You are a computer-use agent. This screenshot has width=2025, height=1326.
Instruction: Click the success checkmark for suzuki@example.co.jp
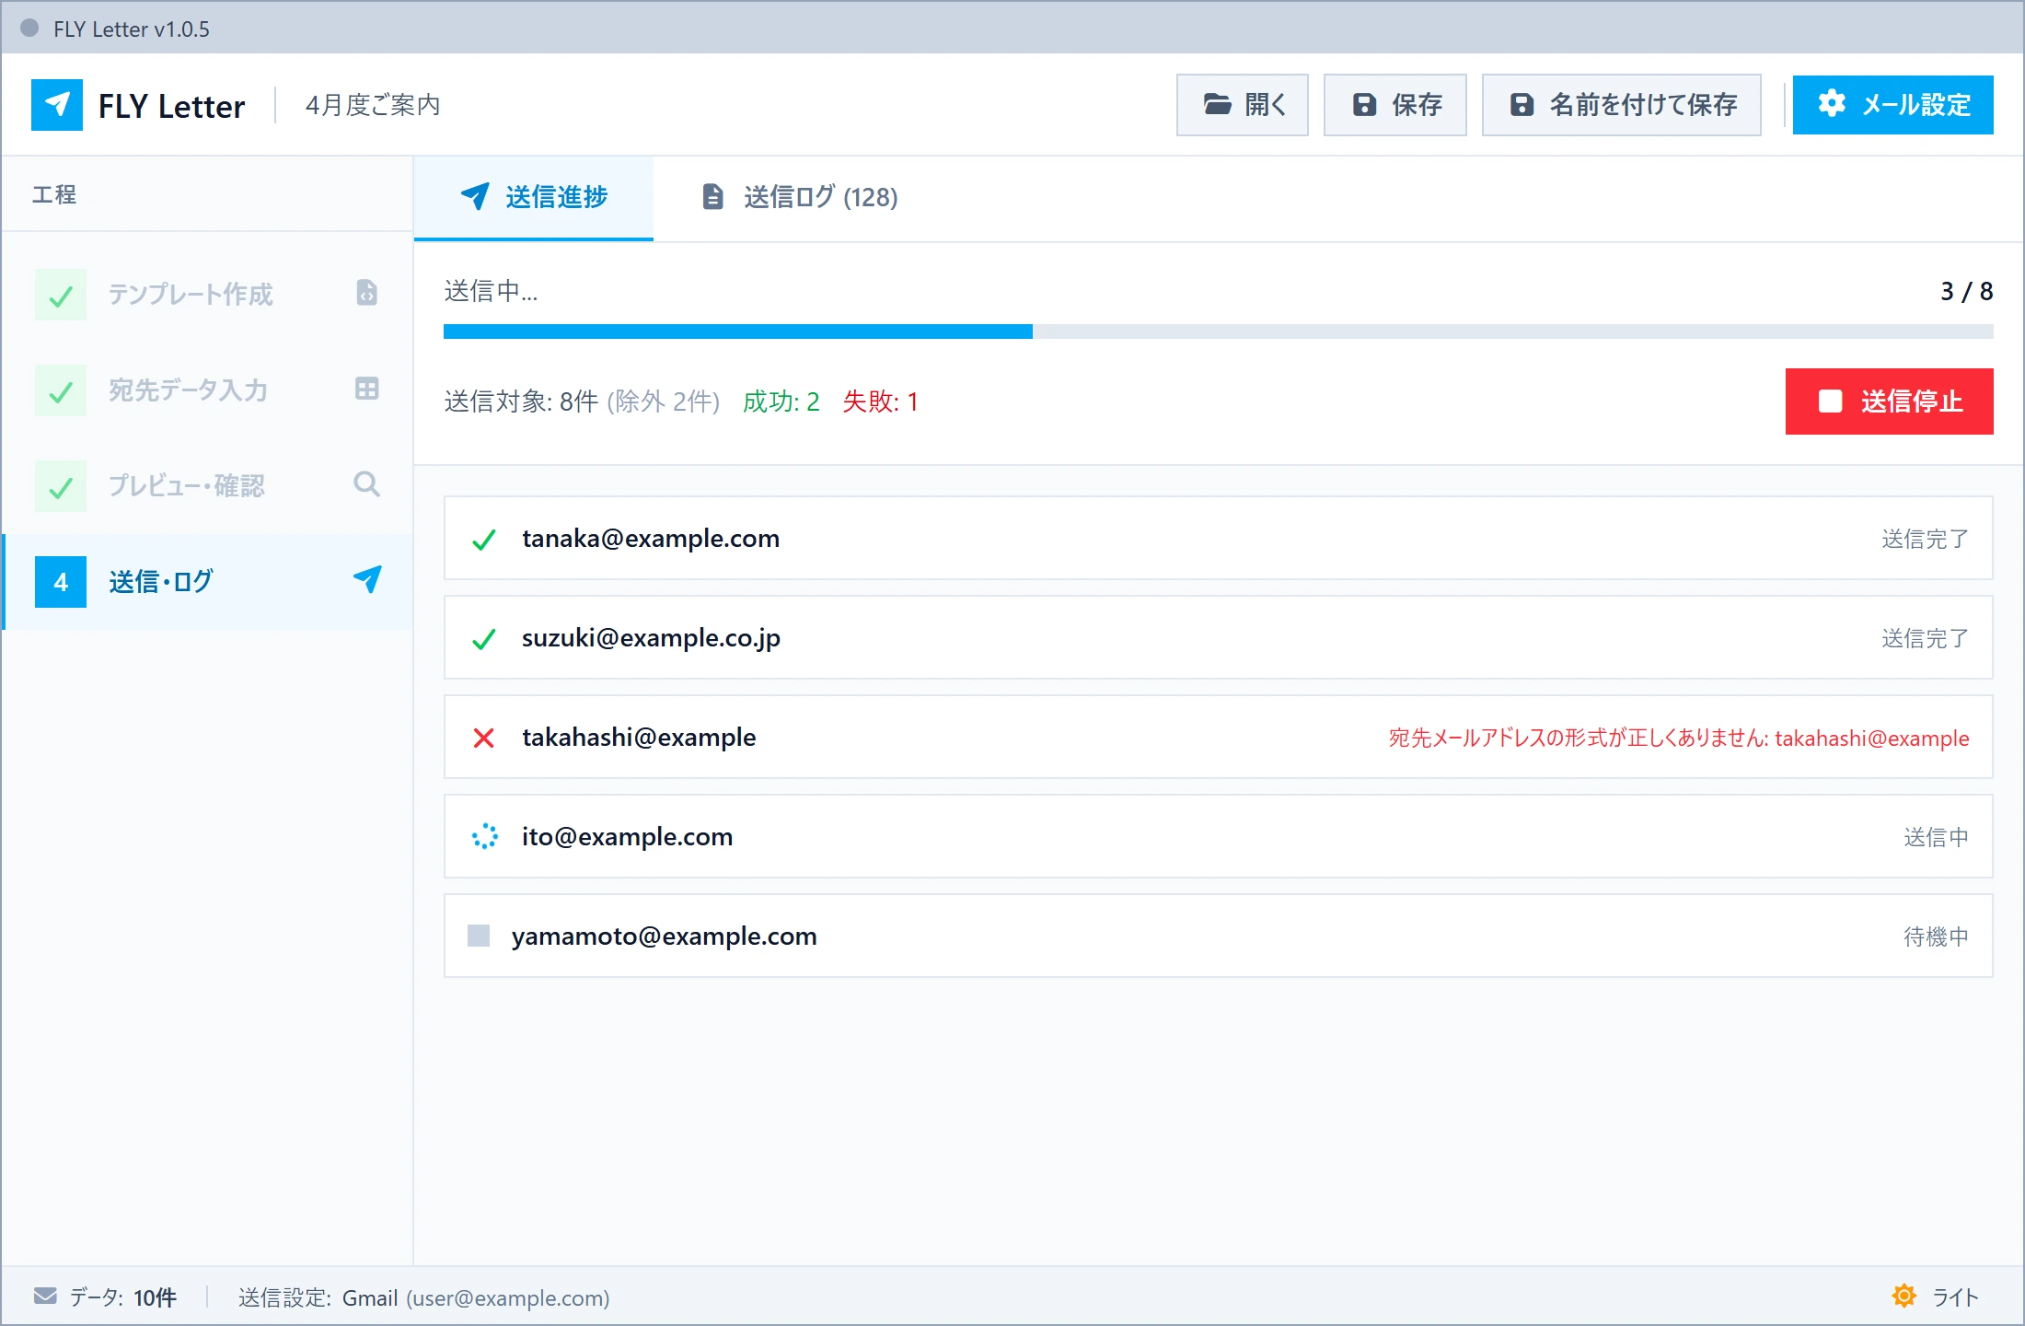tap(484, 639)
